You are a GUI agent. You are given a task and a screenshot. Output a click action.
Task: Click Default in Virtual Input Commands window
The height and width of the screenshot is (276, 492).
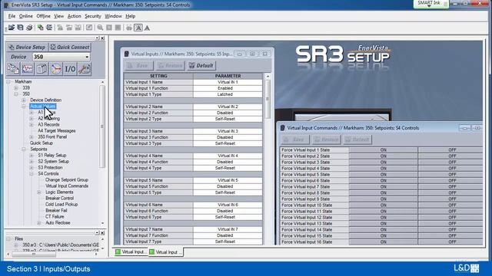tap(357, 140)
